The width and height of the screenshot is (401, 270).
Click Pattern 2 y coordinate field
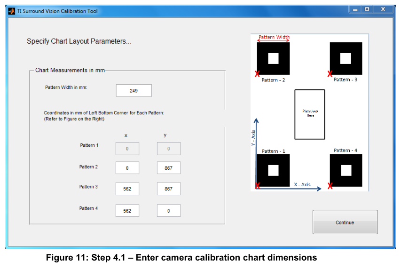tap(168, 168)
